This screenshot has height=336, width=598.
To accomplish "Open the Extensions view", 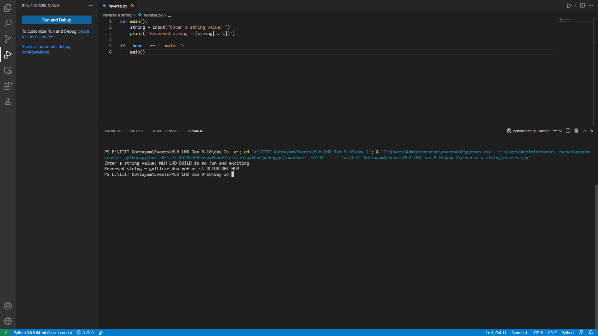I will [x=8, y=86].
